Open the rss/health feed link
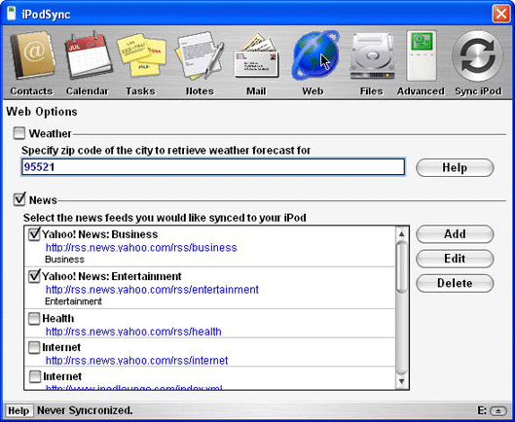 133,332
